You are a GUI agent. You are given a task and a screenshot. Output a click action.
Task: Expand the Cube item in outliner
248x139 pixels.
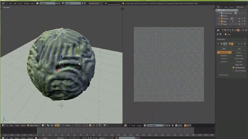click(219, 21)
